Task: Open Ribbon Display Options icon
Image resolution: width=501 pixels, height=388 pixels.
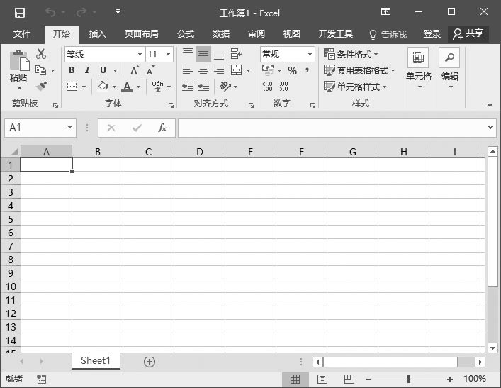Action: [x=385, y=12]
